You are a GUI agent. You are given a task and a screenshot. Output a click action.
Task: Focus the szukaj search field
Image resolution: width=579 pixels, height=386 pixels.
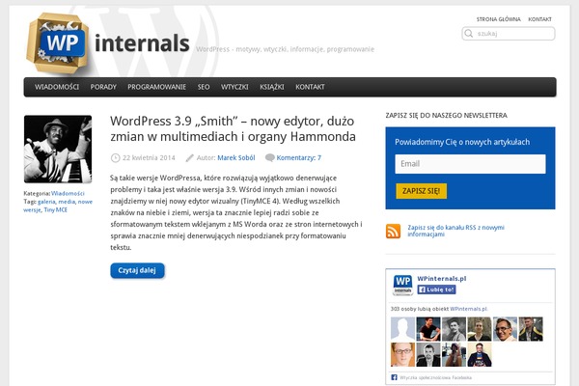[509, 34]
